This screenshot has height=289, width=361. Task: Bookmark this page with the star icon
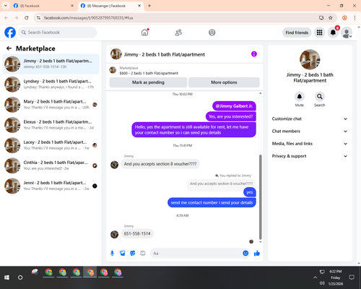click(x=331, y=18)
